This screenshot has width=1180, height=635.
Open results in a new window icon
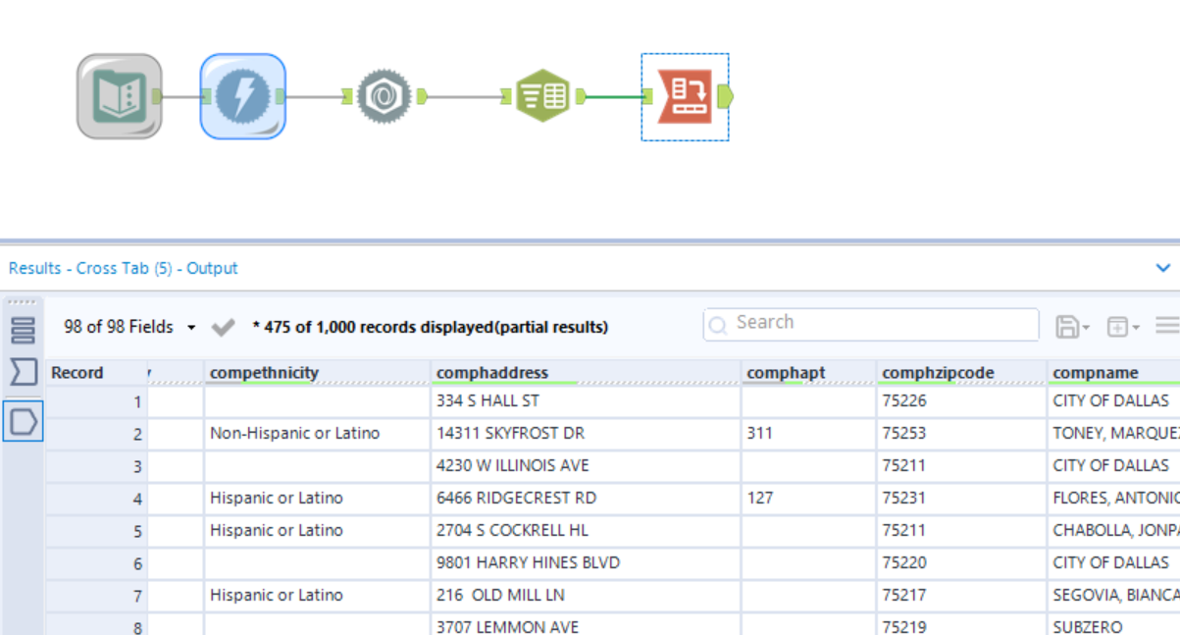point(1118,325)
